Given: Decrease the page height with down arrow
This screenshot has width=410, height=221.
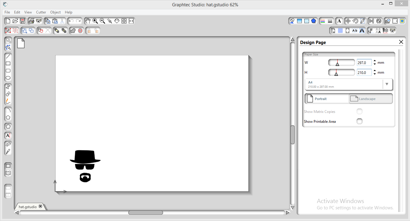Looking at the screenshot, I should coord(375,74).
